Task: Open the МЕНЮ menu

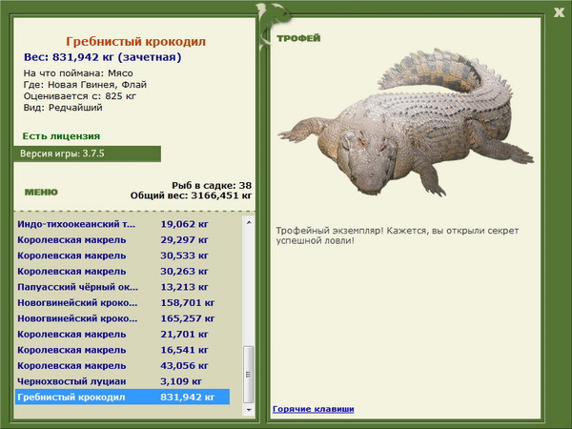Action: pyautogui.click(x=41, y=193)
